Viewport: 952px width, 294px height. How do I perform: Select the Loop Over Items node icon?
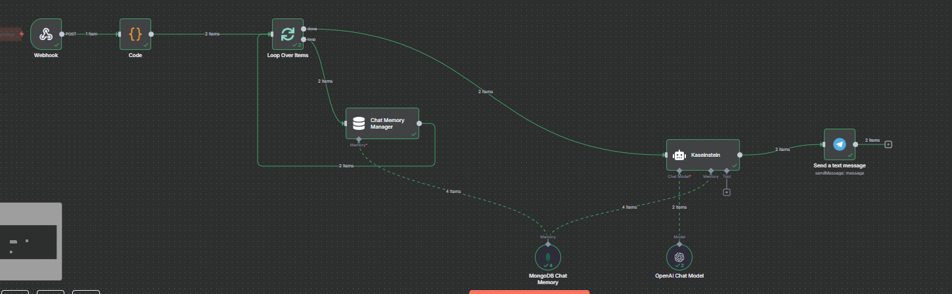click(288, 34)
